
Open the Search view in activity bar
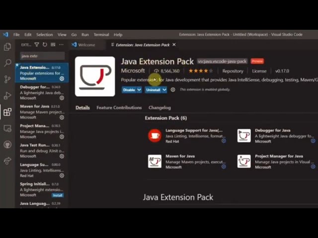(x=7, y=63)
